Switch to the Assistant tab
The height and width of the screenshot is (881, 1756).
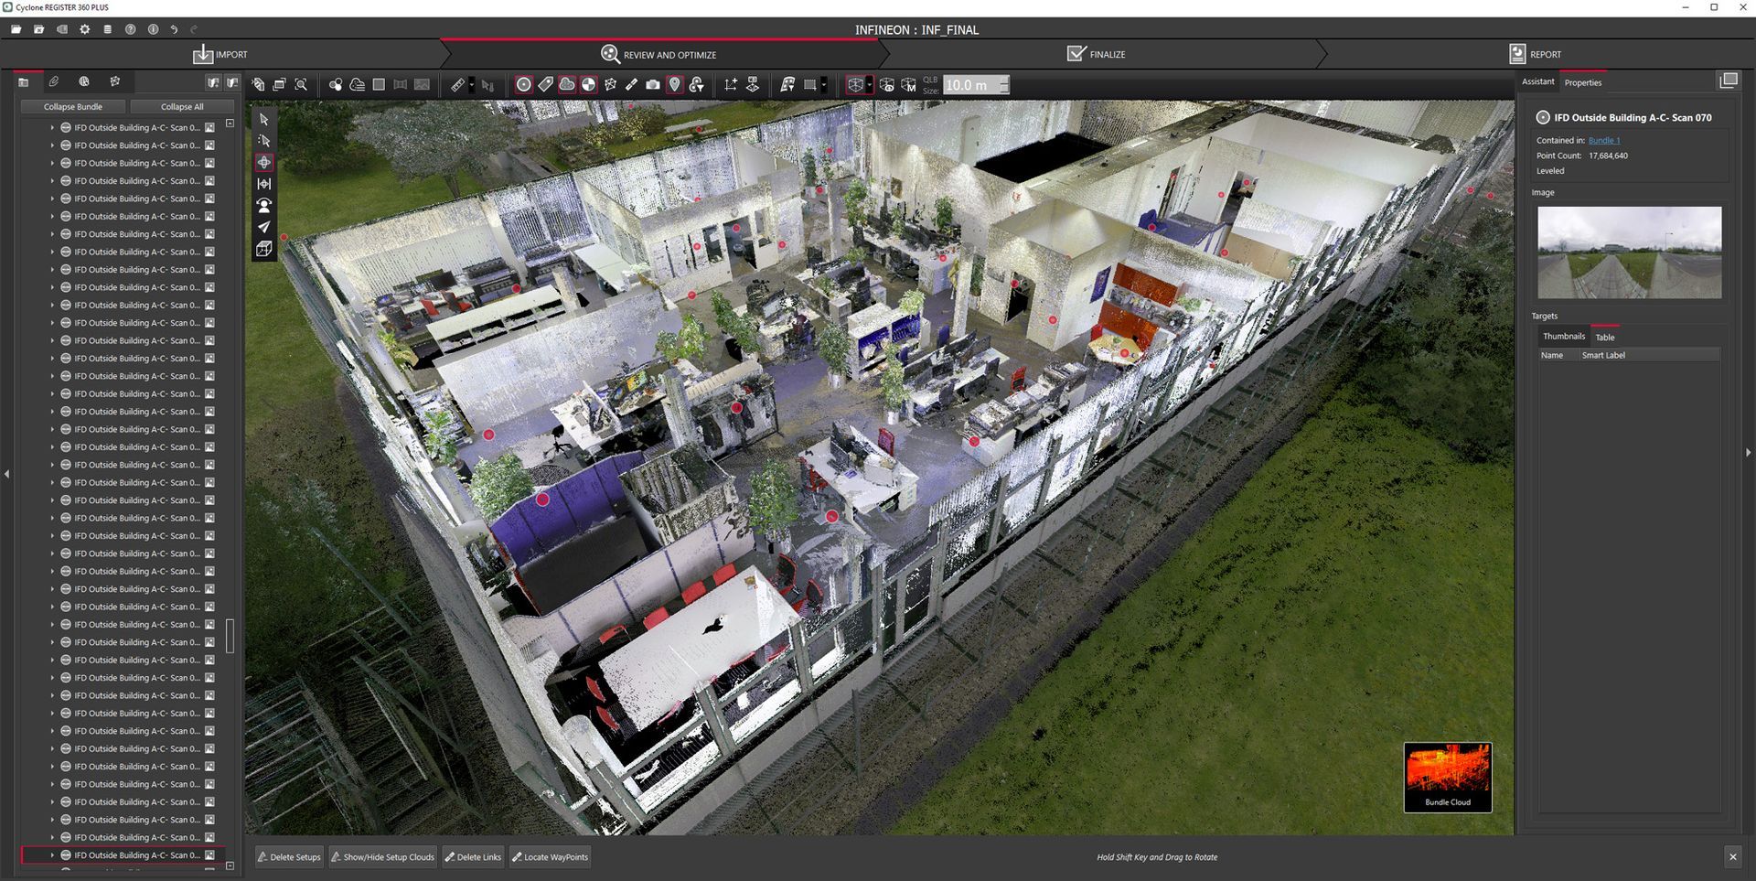click(1537, 82)
